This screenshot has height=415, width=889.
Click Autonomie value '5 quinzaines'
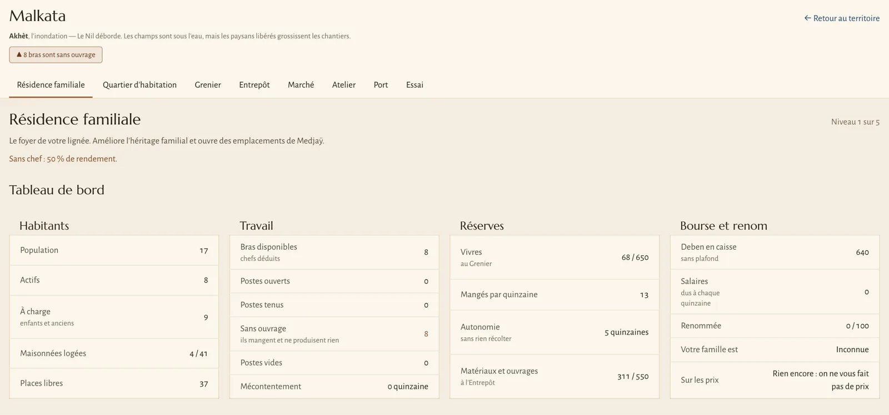626,332
